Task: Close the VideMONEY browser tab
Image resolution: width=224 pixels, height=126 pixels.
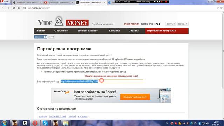Action: coord(105,2)
